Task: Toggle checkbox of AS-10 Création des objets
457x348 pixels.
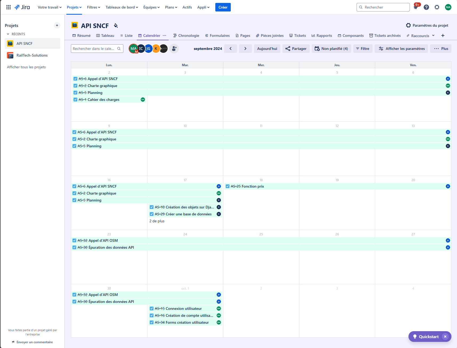Action: (152, 207)
